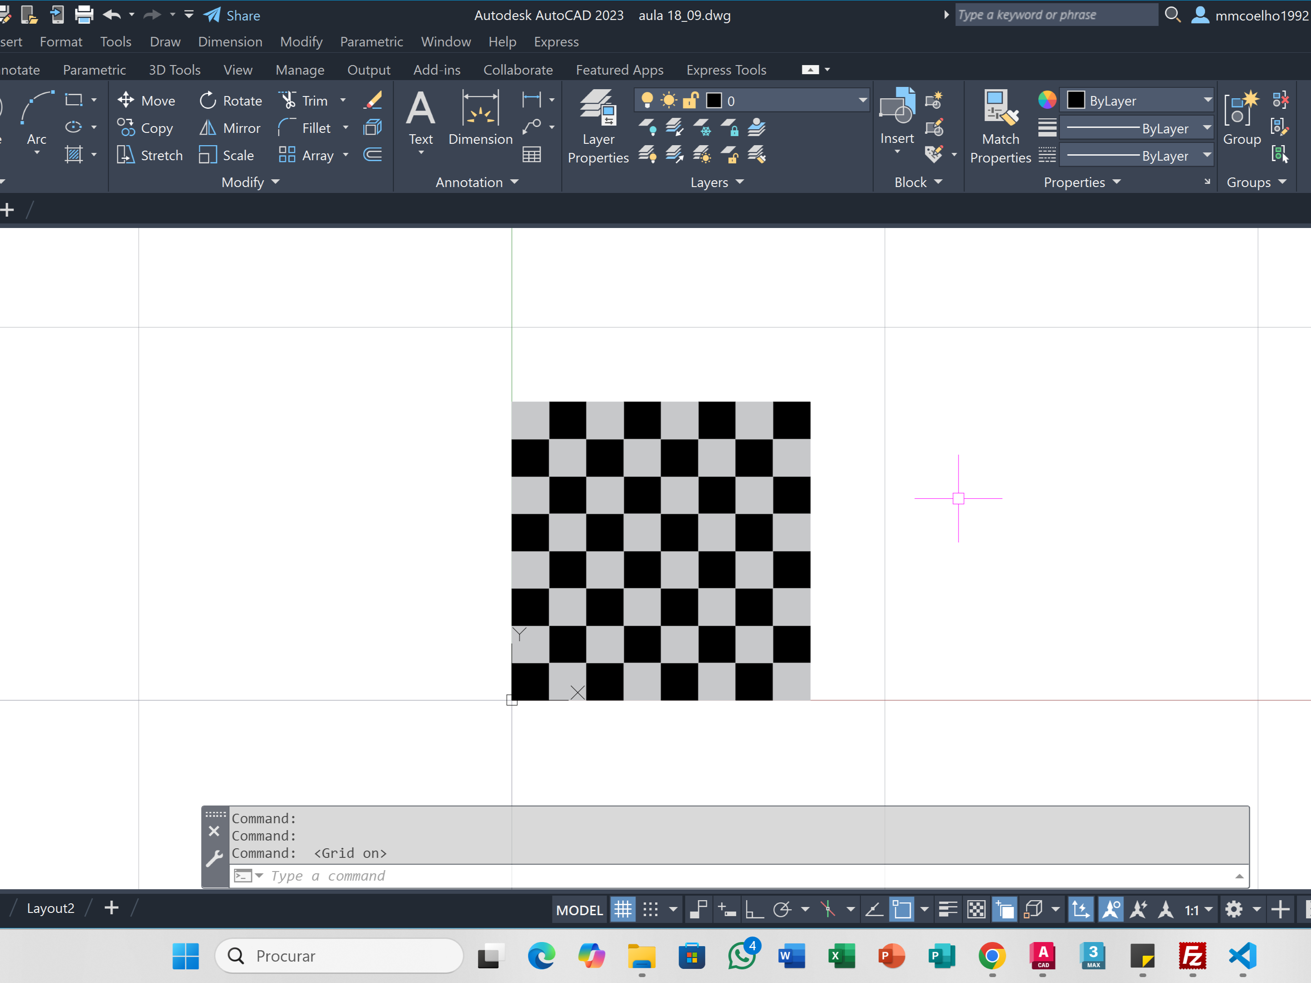Toggle ortho mode in status bar
The image size is (1311, 983).
pyautogui.click(x=754, y=909)
